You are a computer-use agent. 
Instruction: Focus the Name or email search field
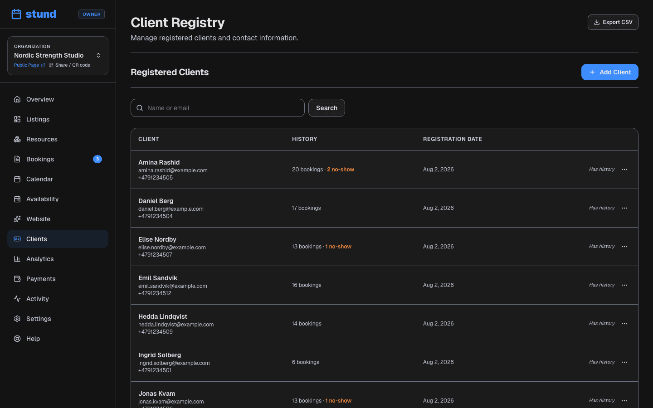coord(218,108)
